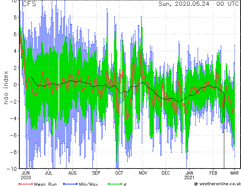Click the MAR x-axis label
Image resolution: width=241 pixels, height=186 pixels.
point(235,173)
